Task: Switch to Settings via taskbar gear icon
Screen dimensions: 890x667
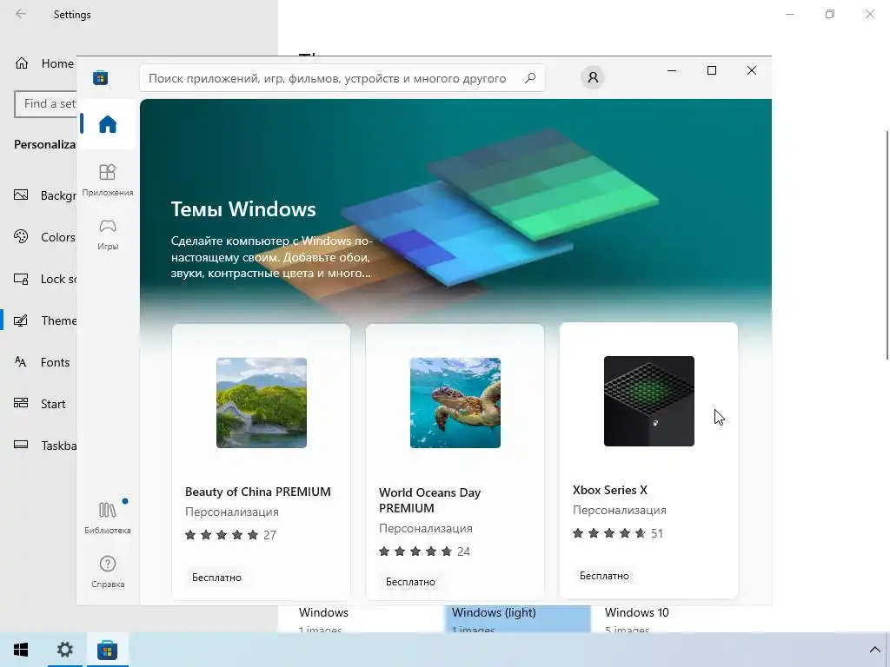Action: click(x=64, y=650)
